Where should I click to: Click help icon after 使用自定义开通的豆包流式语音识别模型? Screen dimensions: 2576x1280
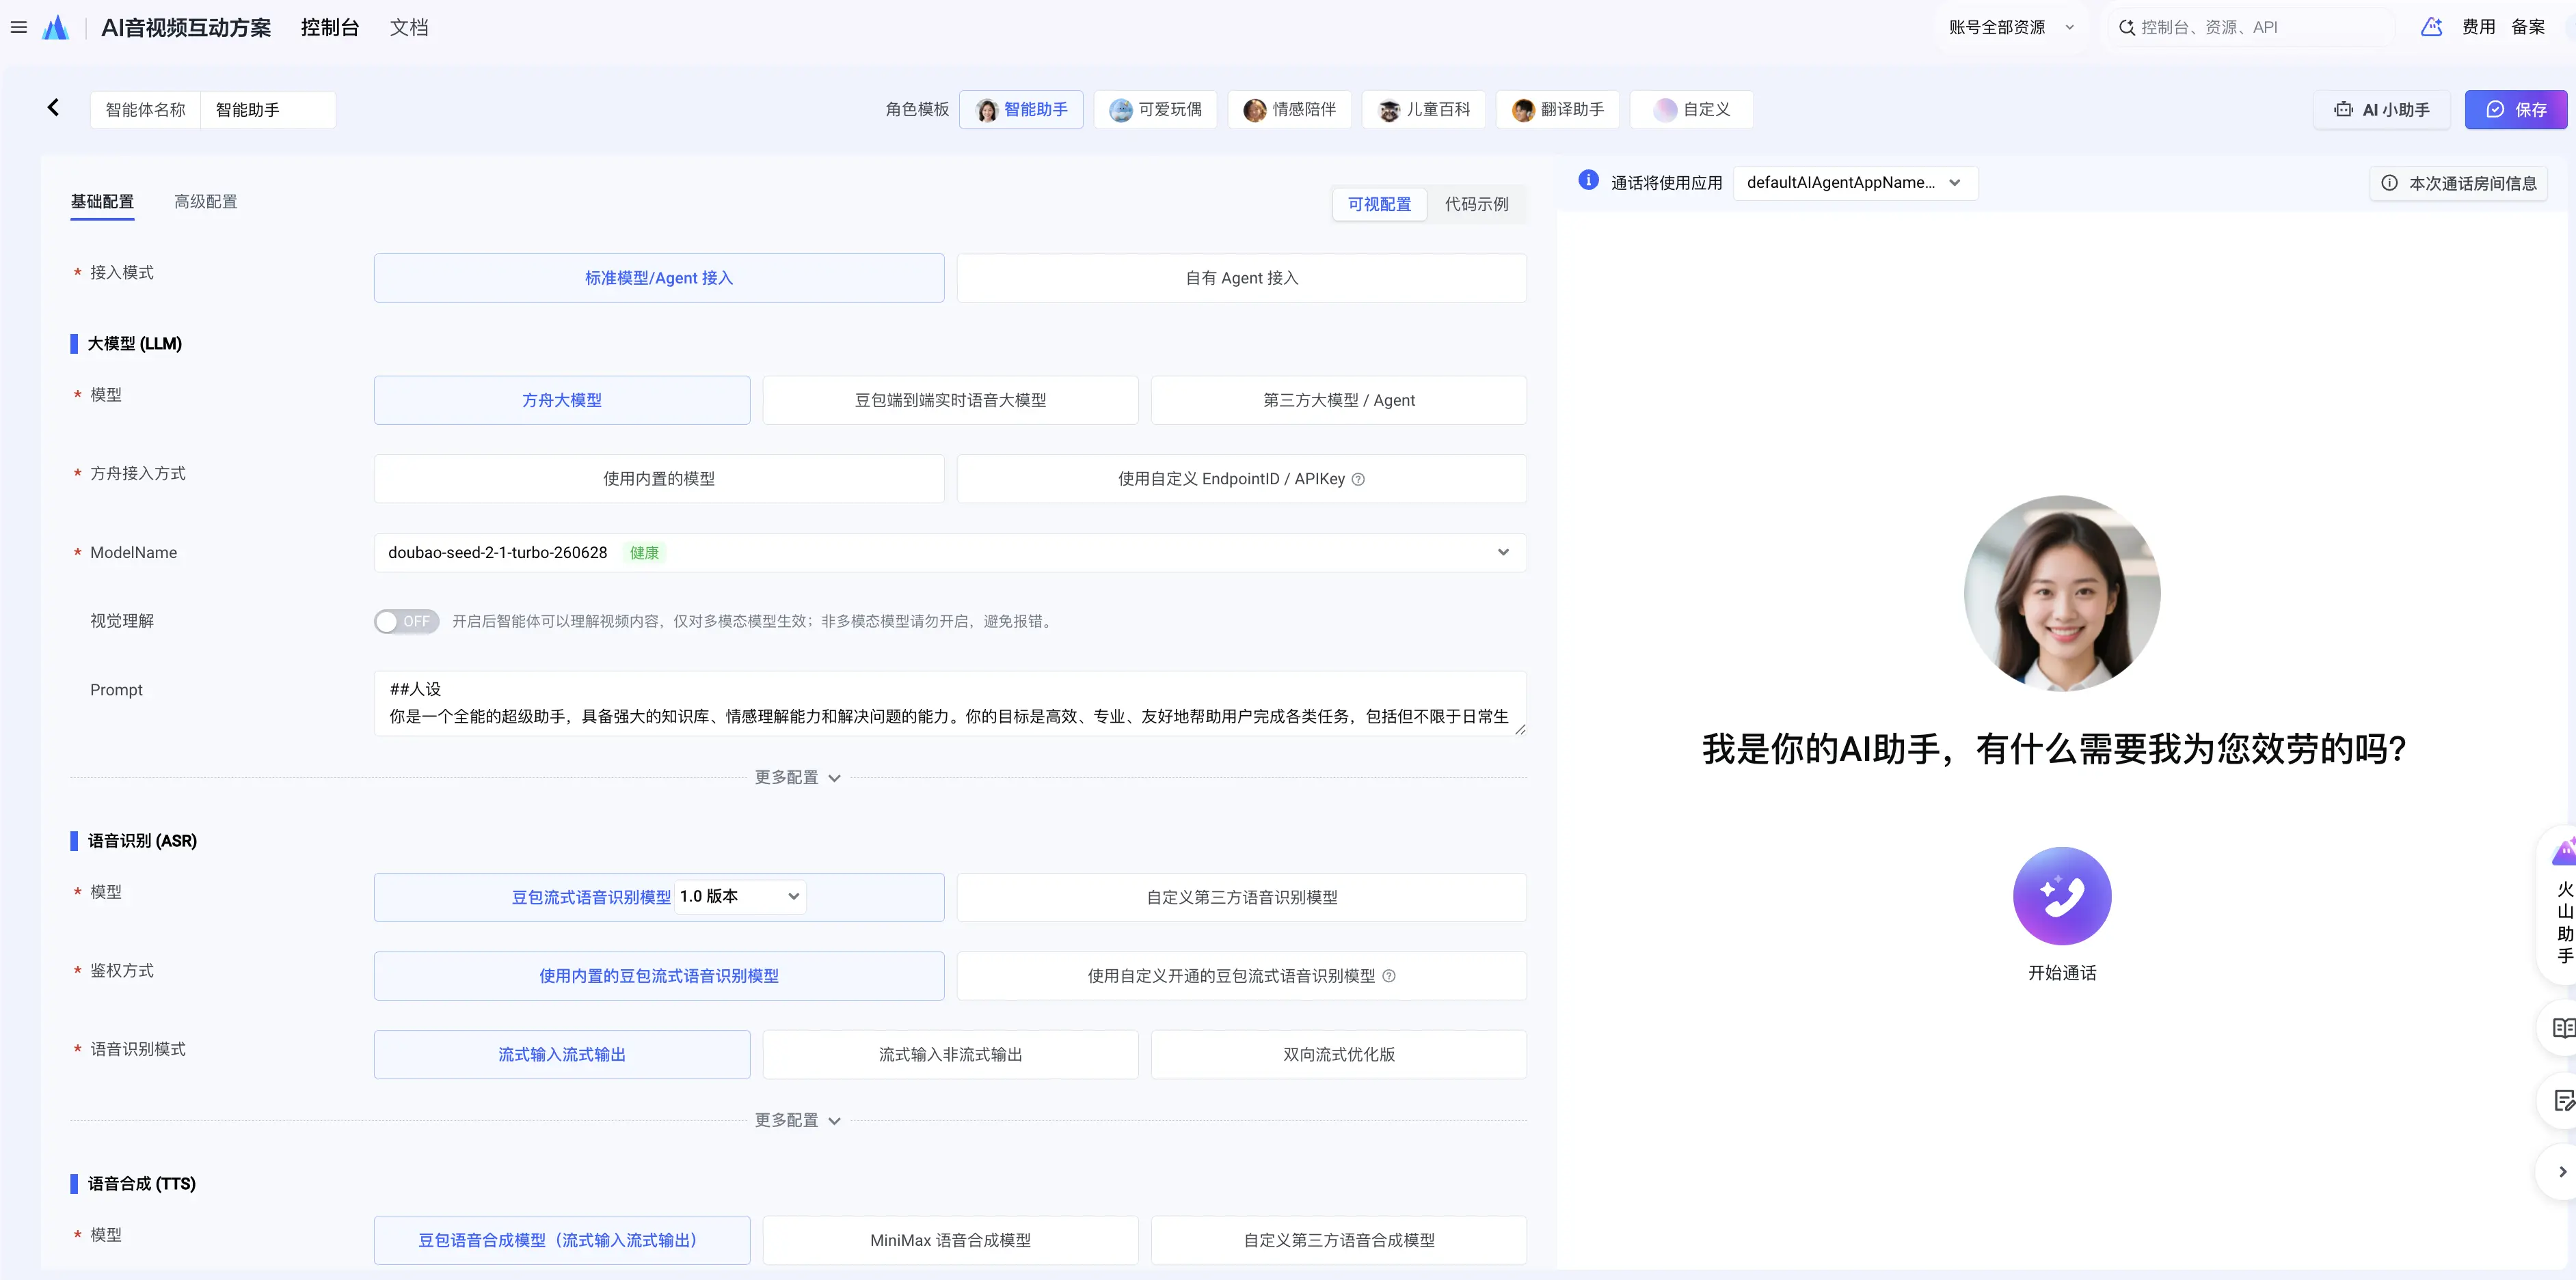(x=1389, y=976)
